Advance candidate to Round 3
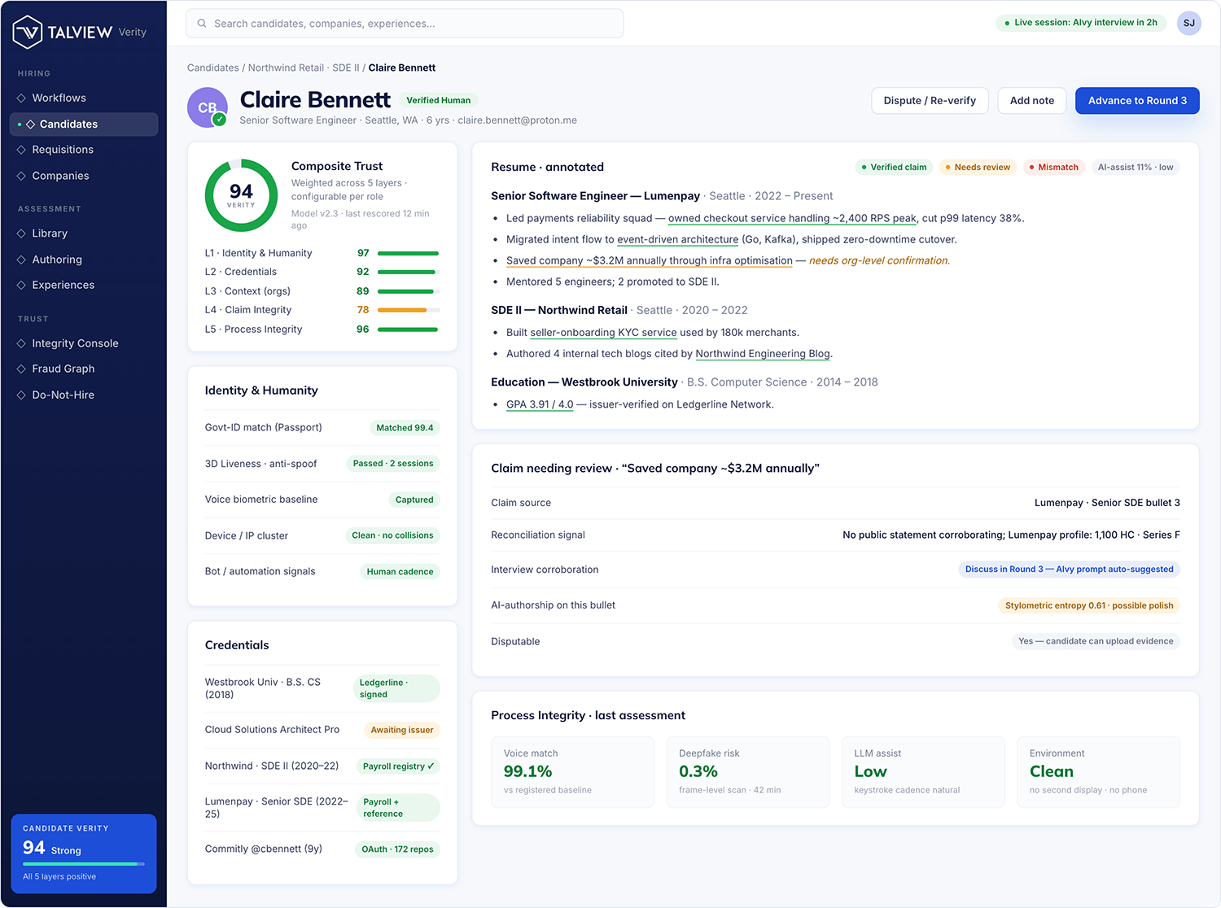The width and height of the screenshot is (1221, 908). click(1137, 101)
